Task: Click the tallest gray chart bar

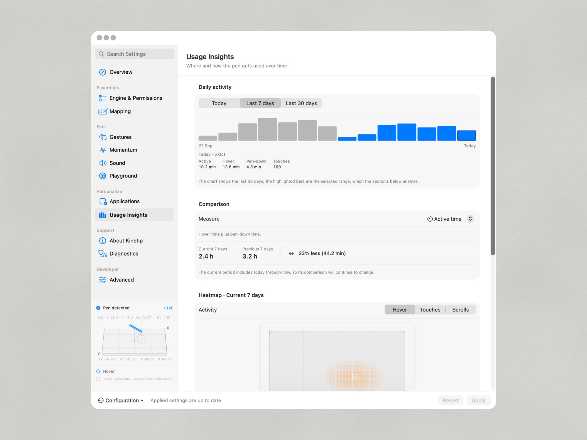Action: point(267,129)
